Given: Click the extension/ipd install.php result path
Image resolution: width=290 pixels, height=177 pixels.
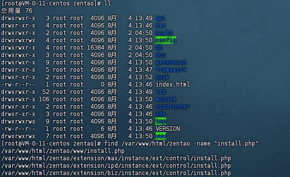Looking at the screenshot, I should [x=116, y=166].
